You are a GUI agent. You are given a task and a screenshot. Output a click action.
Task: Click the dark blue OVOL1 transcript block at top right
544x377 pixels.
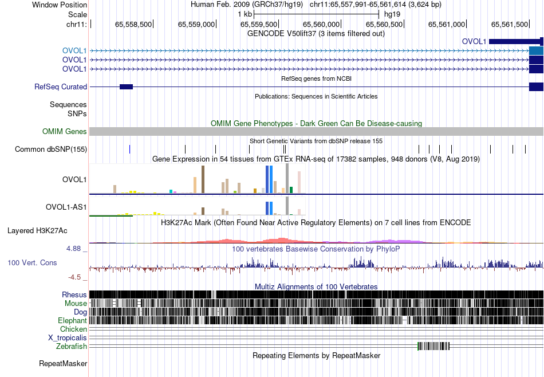(516, 42)
